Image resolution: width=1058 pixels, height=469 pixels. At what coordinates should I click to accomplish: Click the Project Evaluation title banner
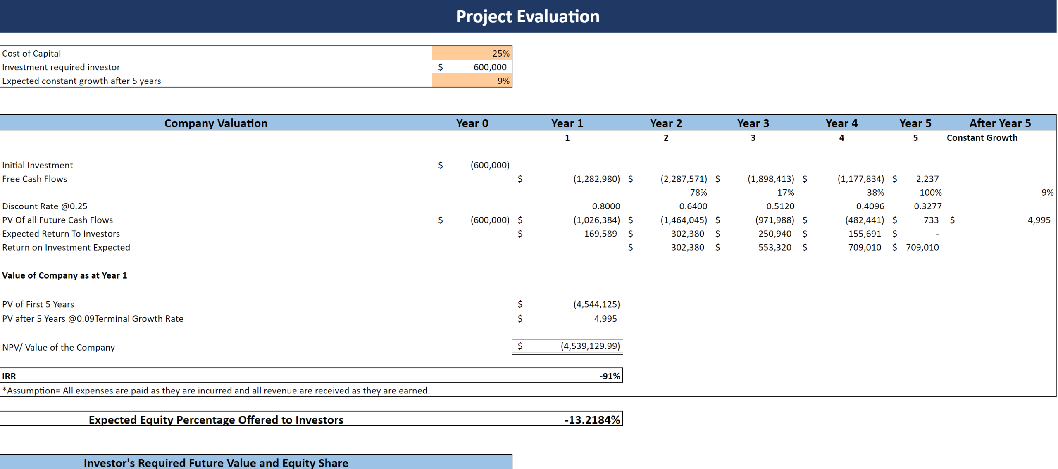527,17
